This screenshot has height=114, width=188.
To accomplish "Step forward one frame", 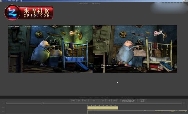I will click(103, 100).
